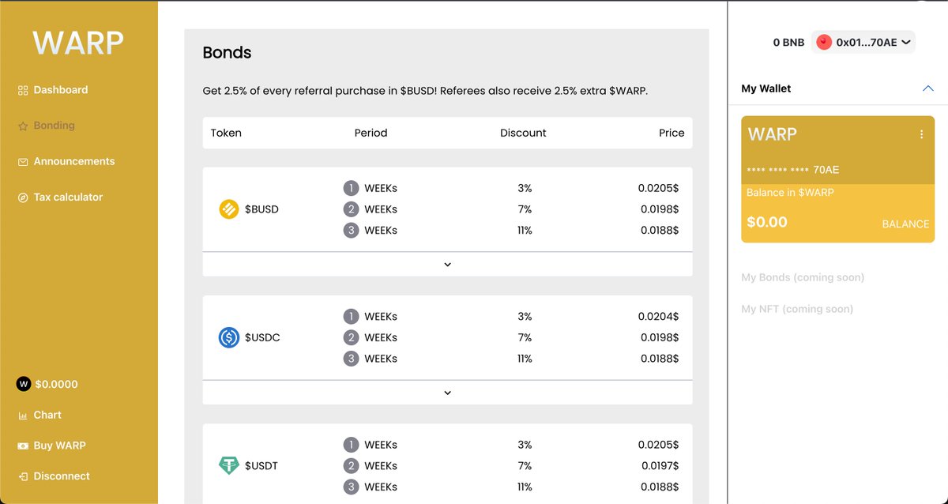The height and width of the screenshot is (504, 948).
Task: Select the 2 WEEKs badge for $USDT
Action: [x=351, y=466]
